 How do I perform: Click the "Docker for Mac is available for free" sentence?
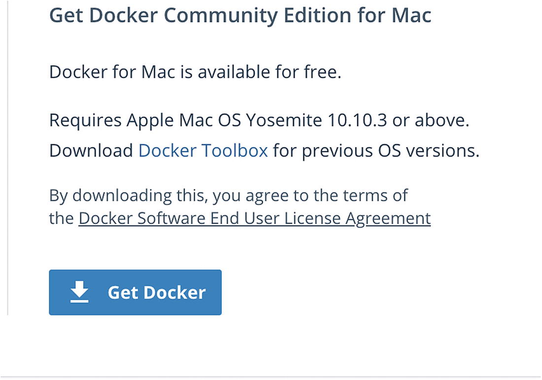pos(195,72)
